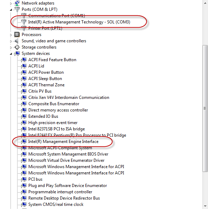This screenshot has width=208, height=209.
Task: Select the ACPI Fixed Feature Button icon
Action: point(24,60)
